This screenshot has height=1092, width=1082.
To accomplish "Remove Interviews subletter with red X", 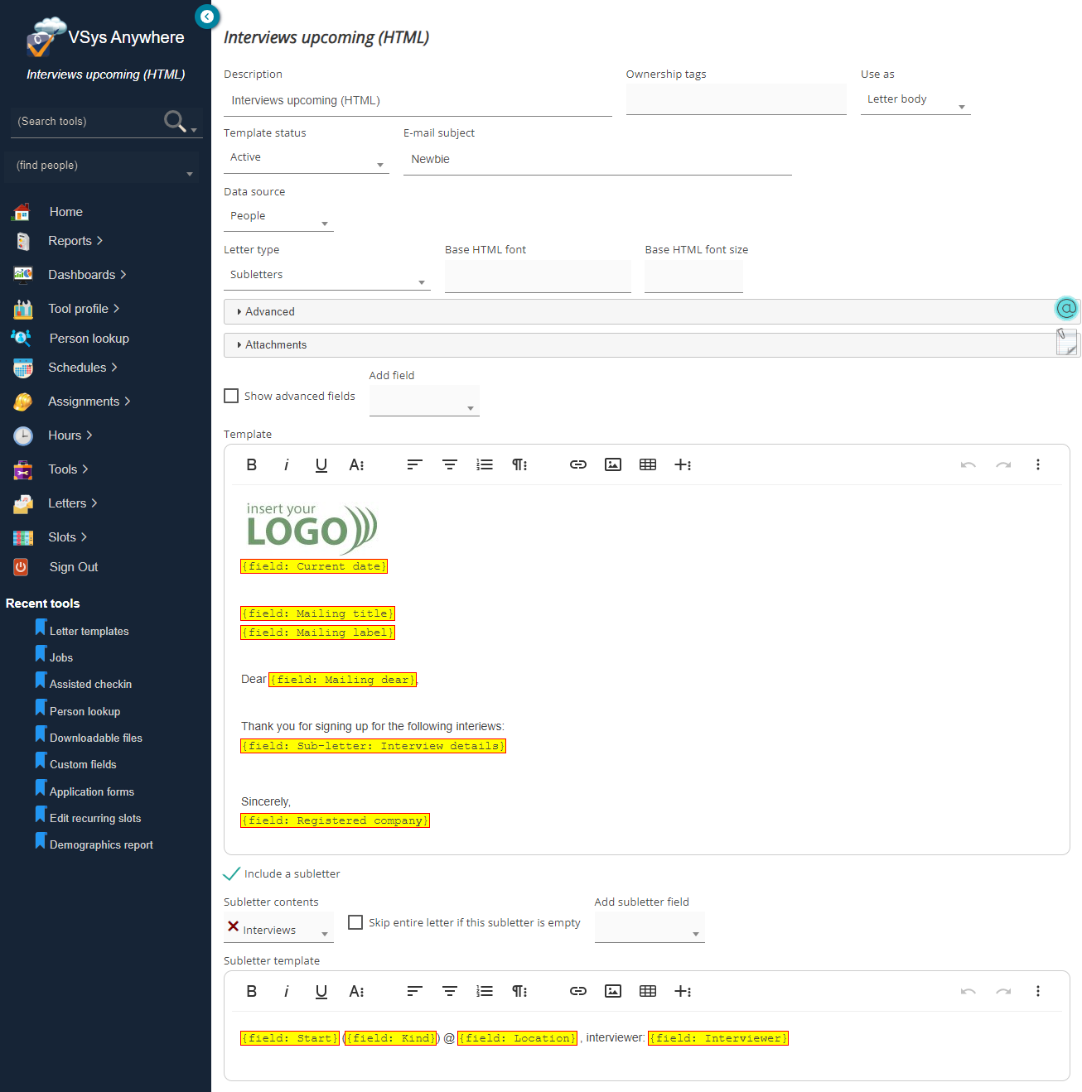I will pyautogui.click(x=234, y=927).
